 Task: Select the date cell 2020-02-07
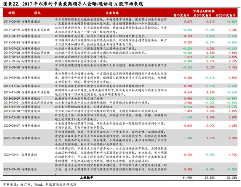12,125
